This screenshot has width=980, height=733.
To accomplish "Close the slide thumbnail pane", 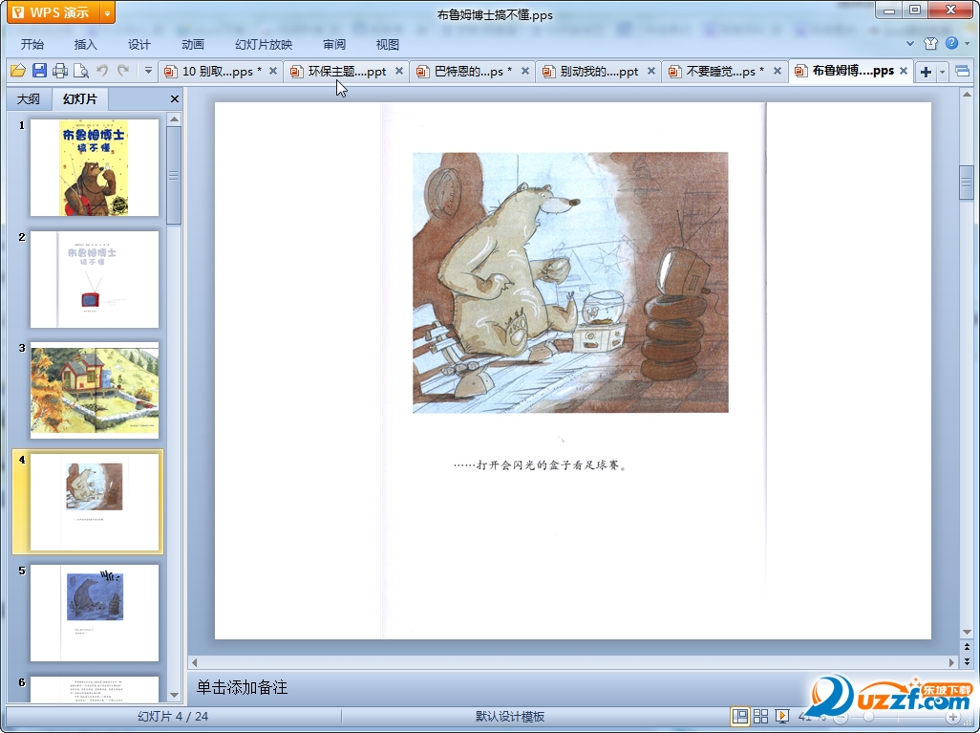I will 175,98.
